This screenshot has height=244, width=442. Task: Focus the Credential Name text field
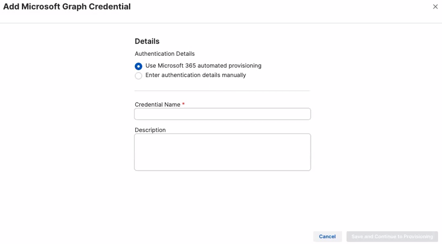click(222, 114)
